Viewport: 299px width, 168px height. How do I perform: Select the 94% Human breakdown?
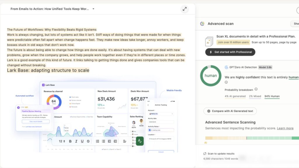pyautogui.click(x=272, y=96)
